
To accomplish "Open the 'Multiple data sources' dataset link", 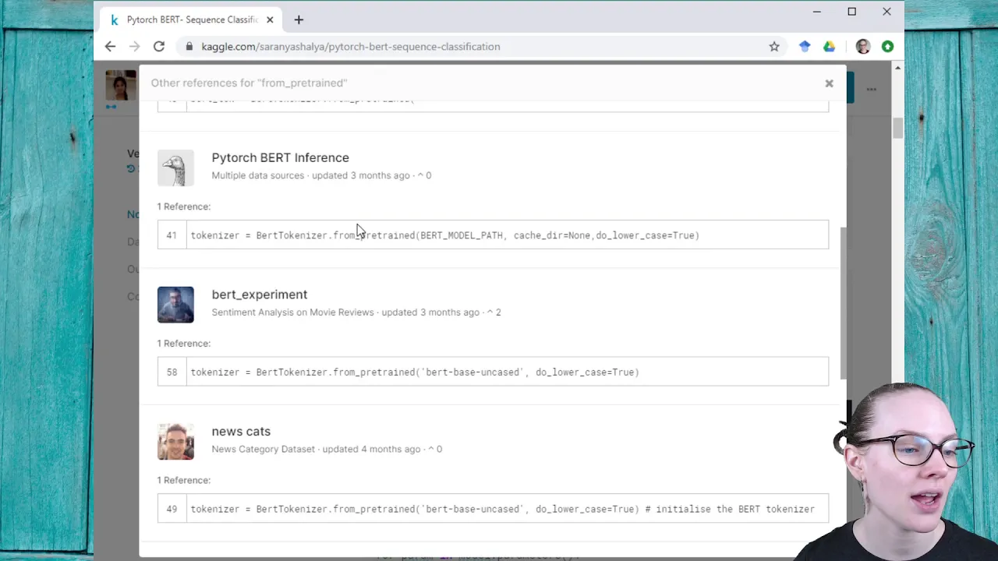I will [x=257, y=175].
